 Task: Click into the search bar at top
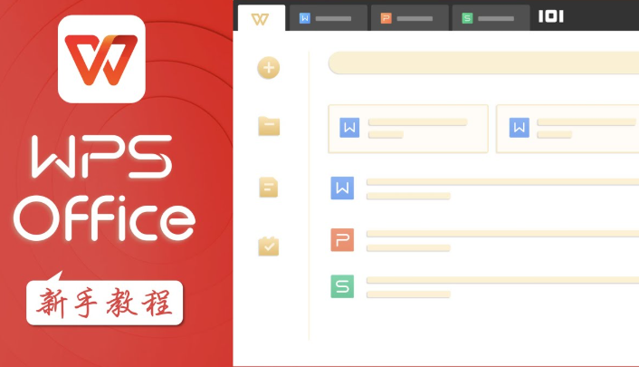point(482,63)
